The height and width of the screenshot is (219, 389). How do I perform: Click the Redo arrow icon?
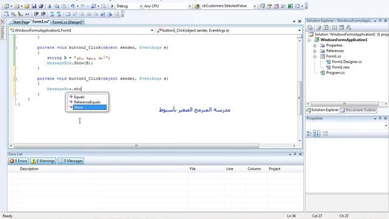[83, 6]
